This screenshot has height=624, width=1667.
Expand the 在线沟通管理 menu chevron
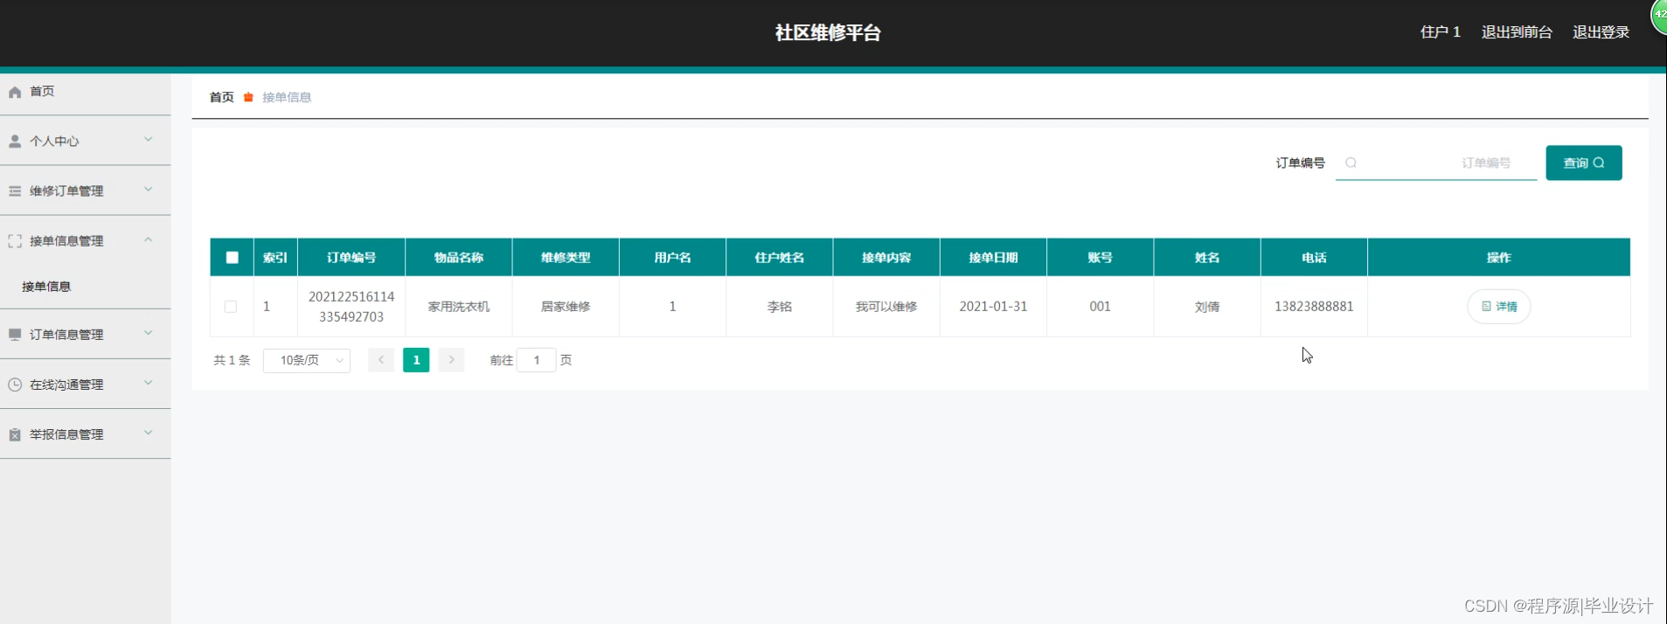[x=148, y=383]
